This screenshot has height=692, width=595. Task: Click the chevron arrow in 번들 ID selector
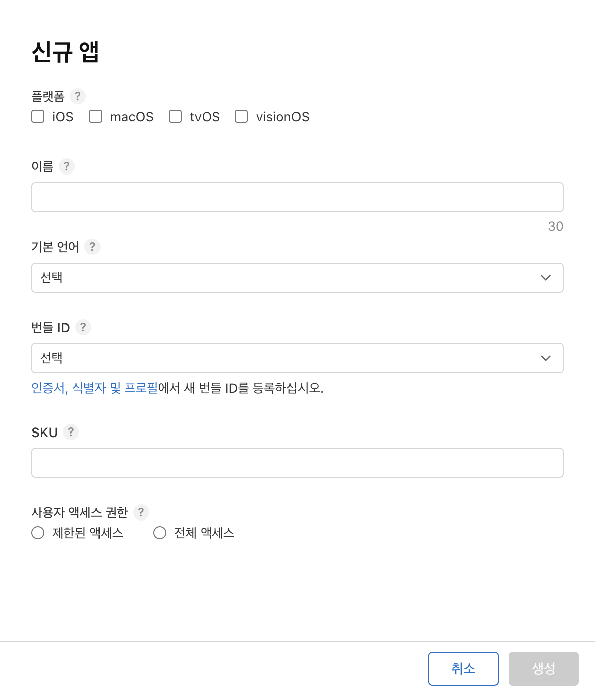[x=546, y=358]
